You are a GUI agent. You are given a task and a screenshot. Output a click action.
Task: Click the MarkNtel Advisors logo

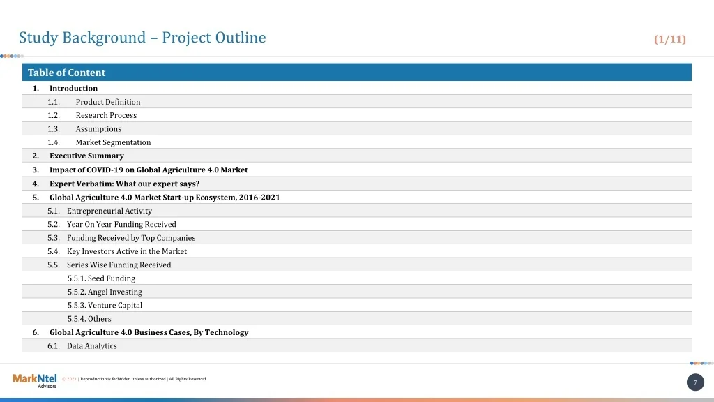tap(35, 380)
